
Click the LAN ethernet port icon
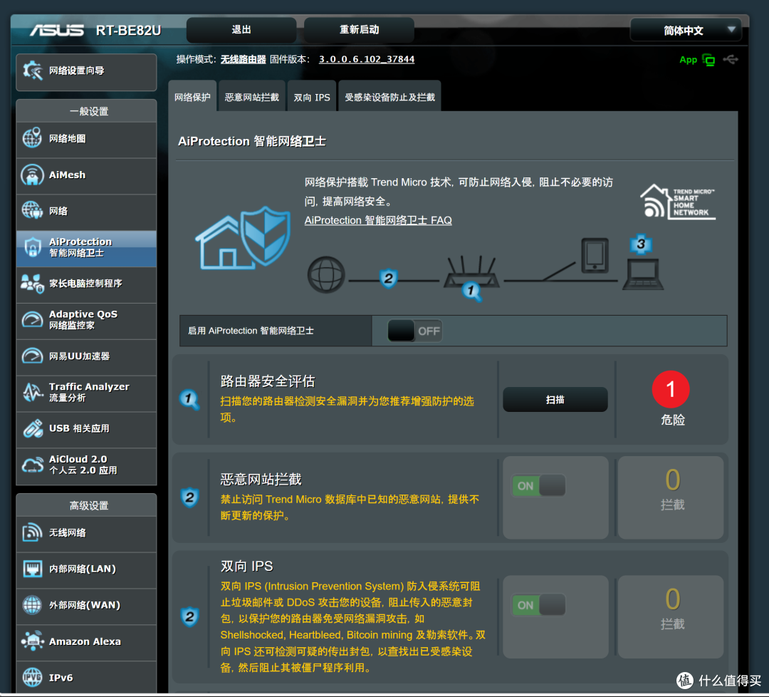[x=32, y=569]
